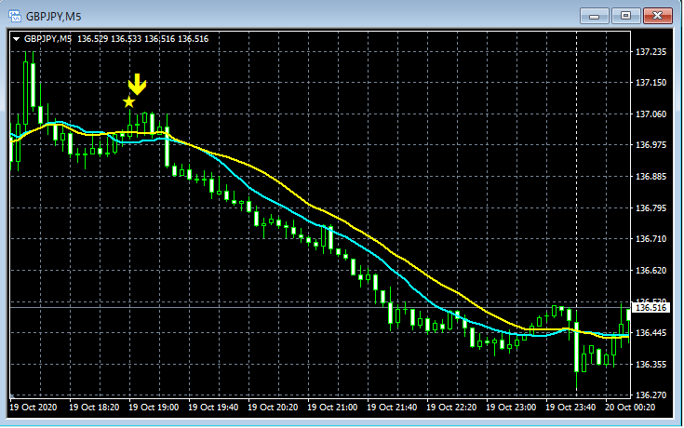Select the cyan moving average line

tap(279, 206)
